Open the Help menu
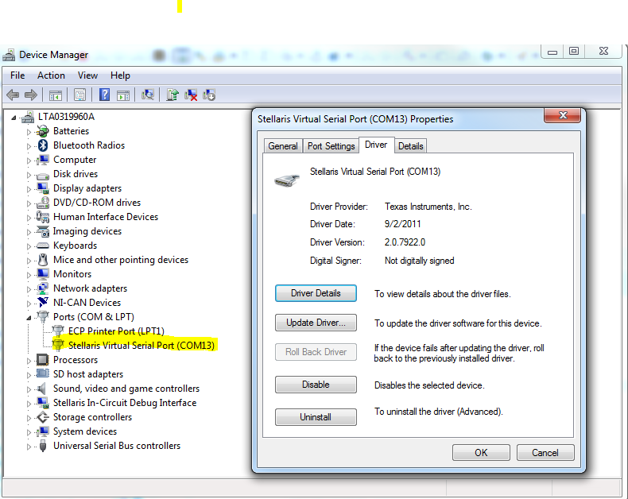This screenshot has width=628, height=499. coord(120,75)
